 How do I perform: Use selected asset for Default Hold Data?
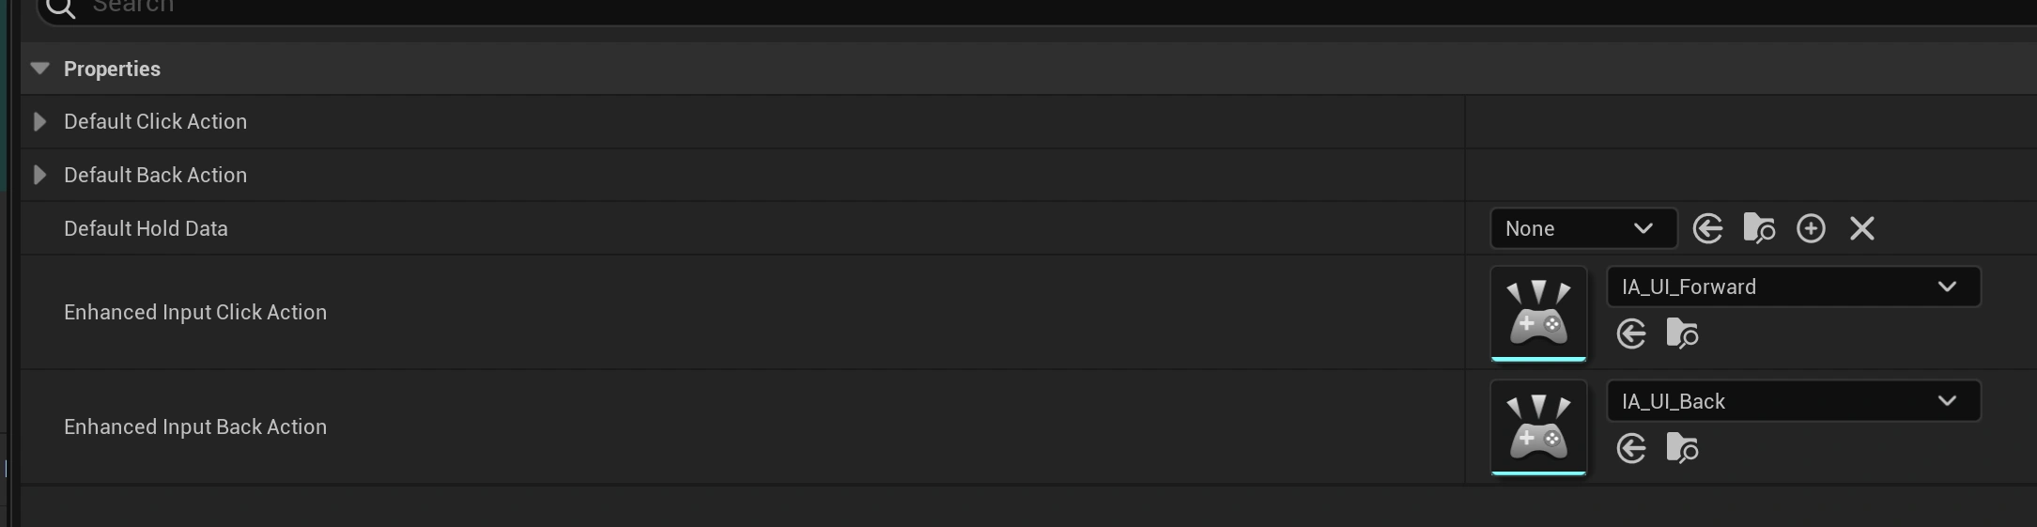1707,228
